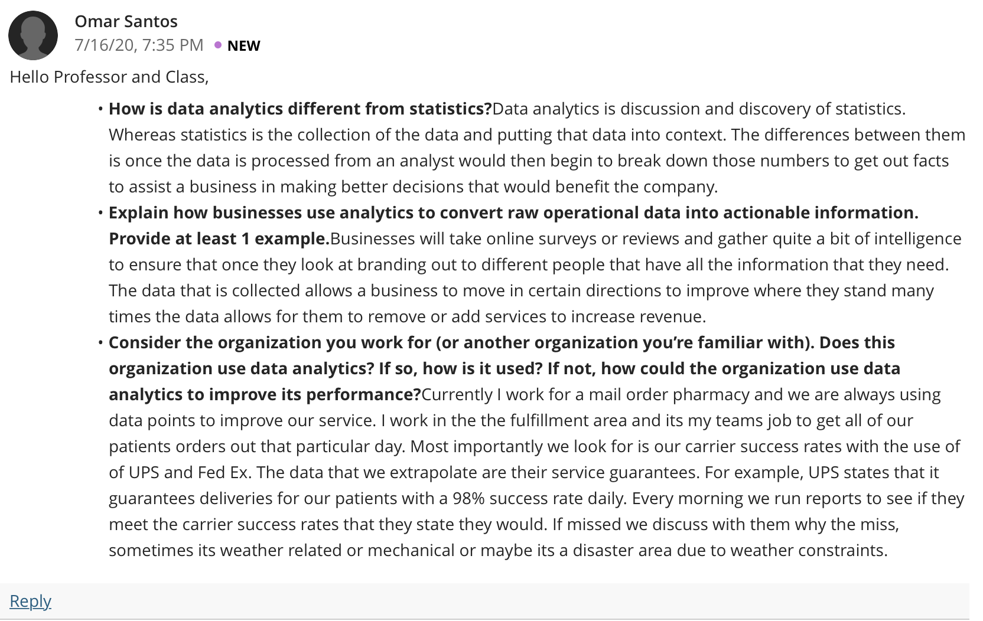The height and width of the screenshot is (621, 983).
Task: Click the 7/16/20, 7:35 PM timestamp
Action: (139, 45)
